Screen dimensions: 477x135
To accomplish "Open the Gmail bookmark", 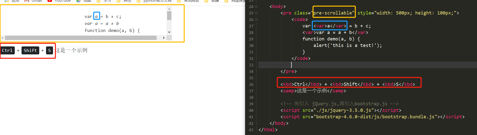I will coord(34,1).
